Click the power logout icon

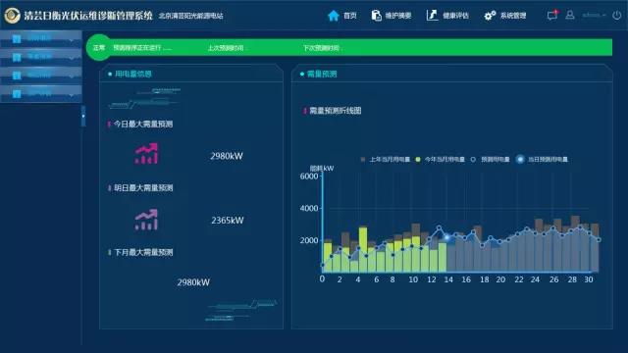(x=617, y=16)
